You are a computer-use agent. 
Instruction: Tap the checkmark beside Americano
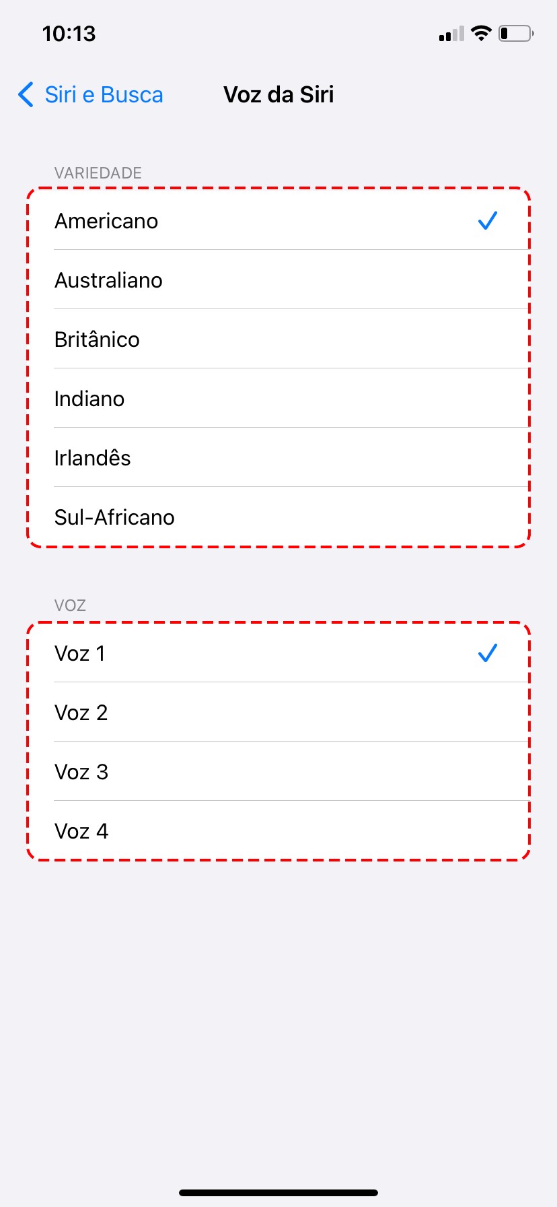487,220
